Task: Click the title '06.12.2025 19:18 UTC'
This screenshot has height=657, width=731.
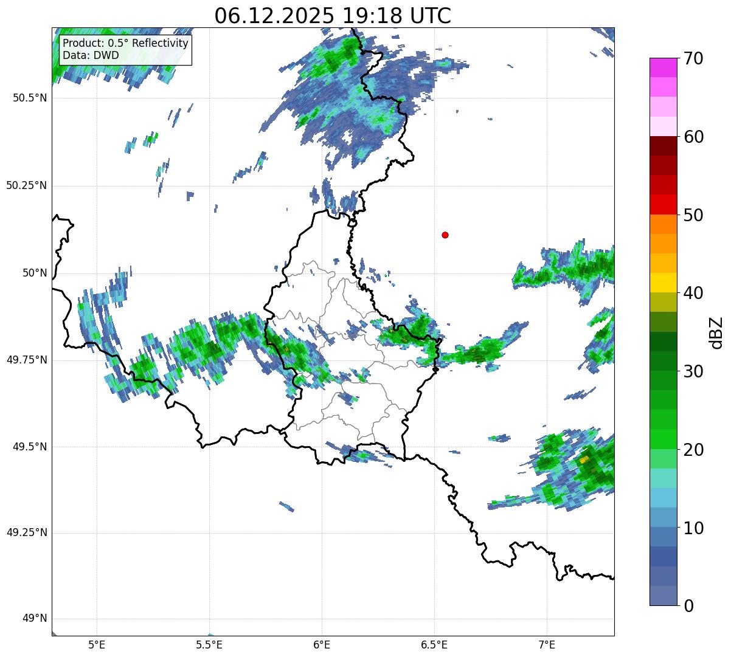Action: [x=333, y=16]
